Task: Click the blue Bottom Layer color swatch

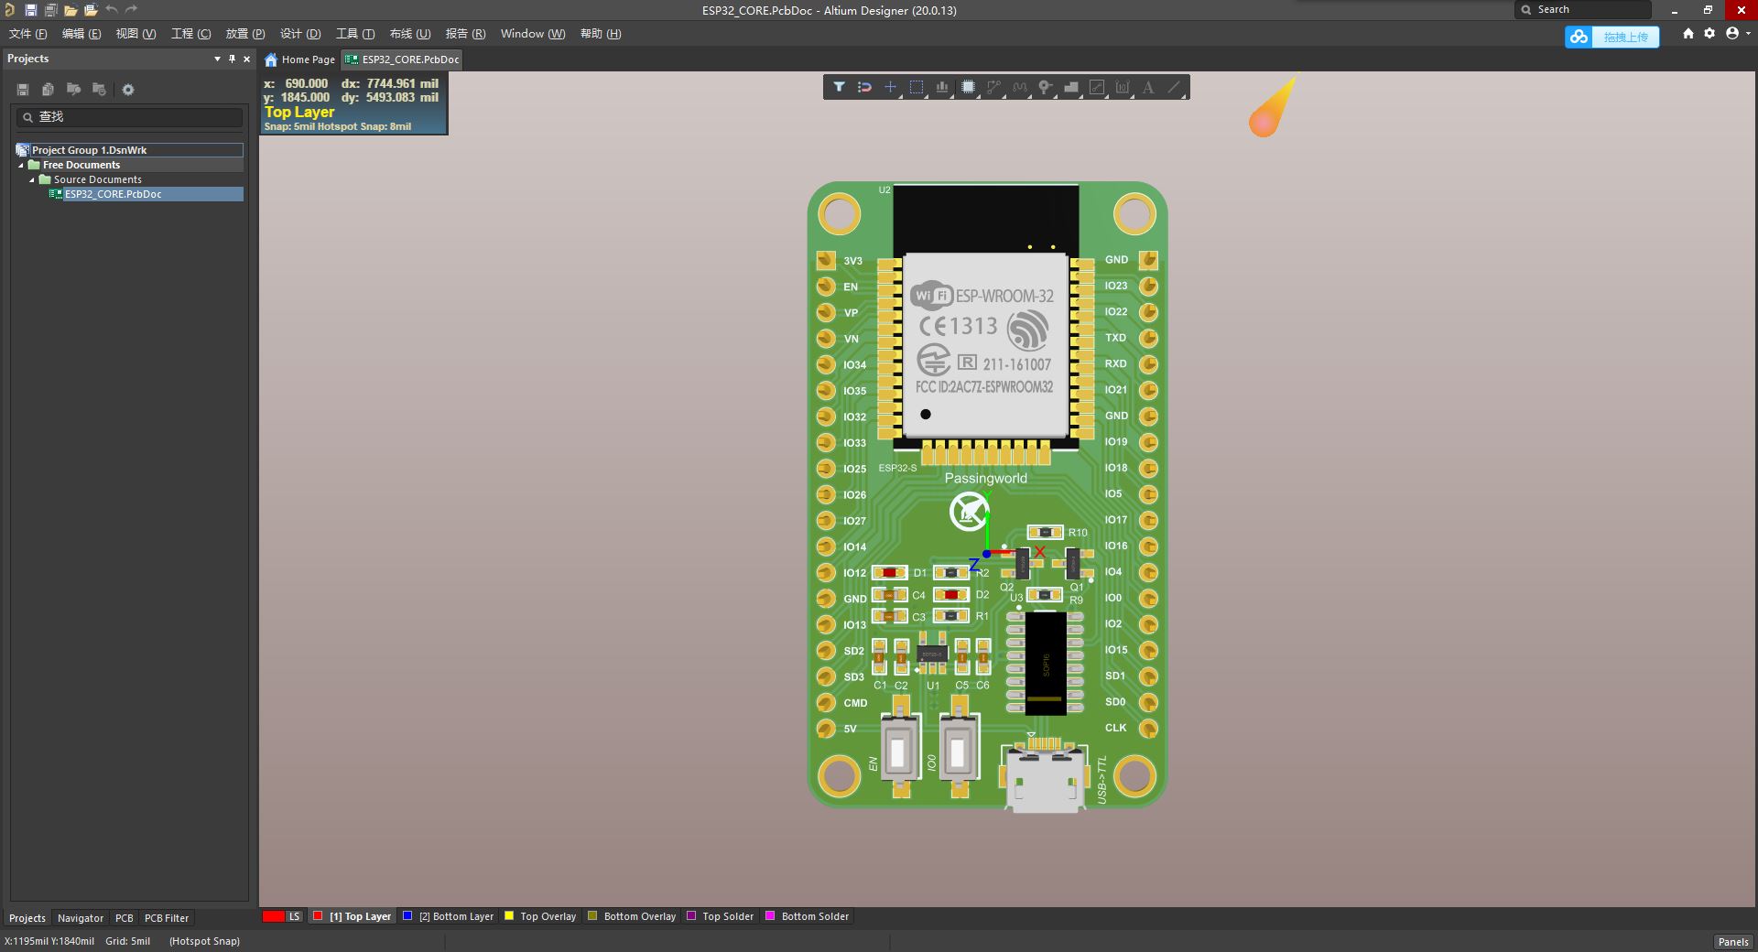Action: tap(408, 915)
